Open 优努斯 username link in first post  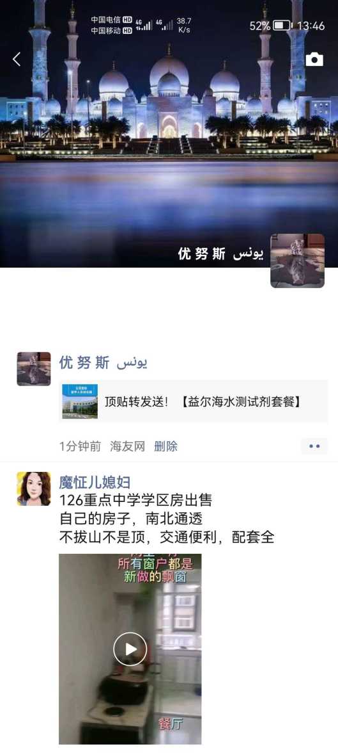pos(103,362)
